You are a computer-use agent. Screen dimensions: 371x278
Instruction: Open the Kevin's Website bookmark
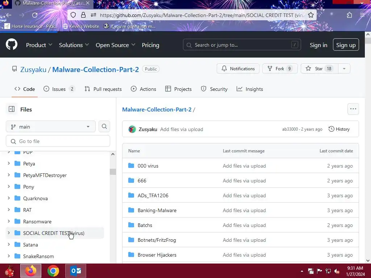click(81, 26)
